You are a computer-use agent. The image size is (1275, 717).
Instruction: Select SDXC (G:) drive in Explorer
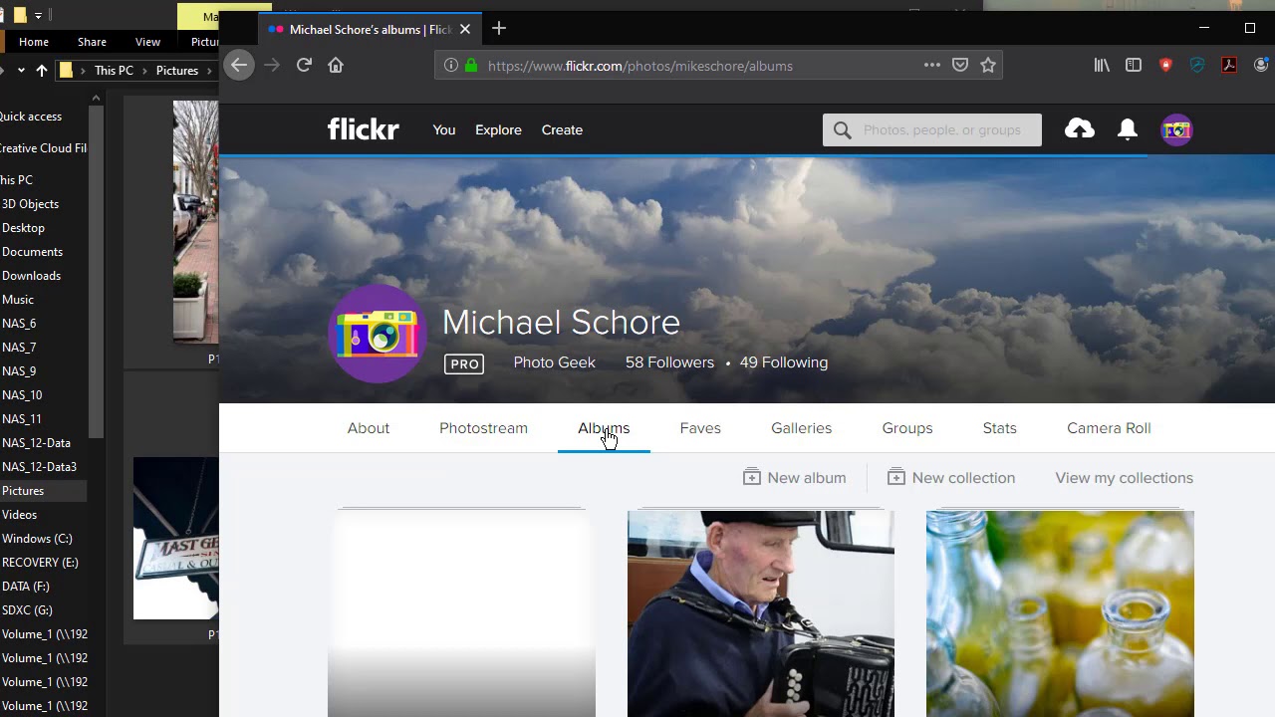(x=27, y=610)
